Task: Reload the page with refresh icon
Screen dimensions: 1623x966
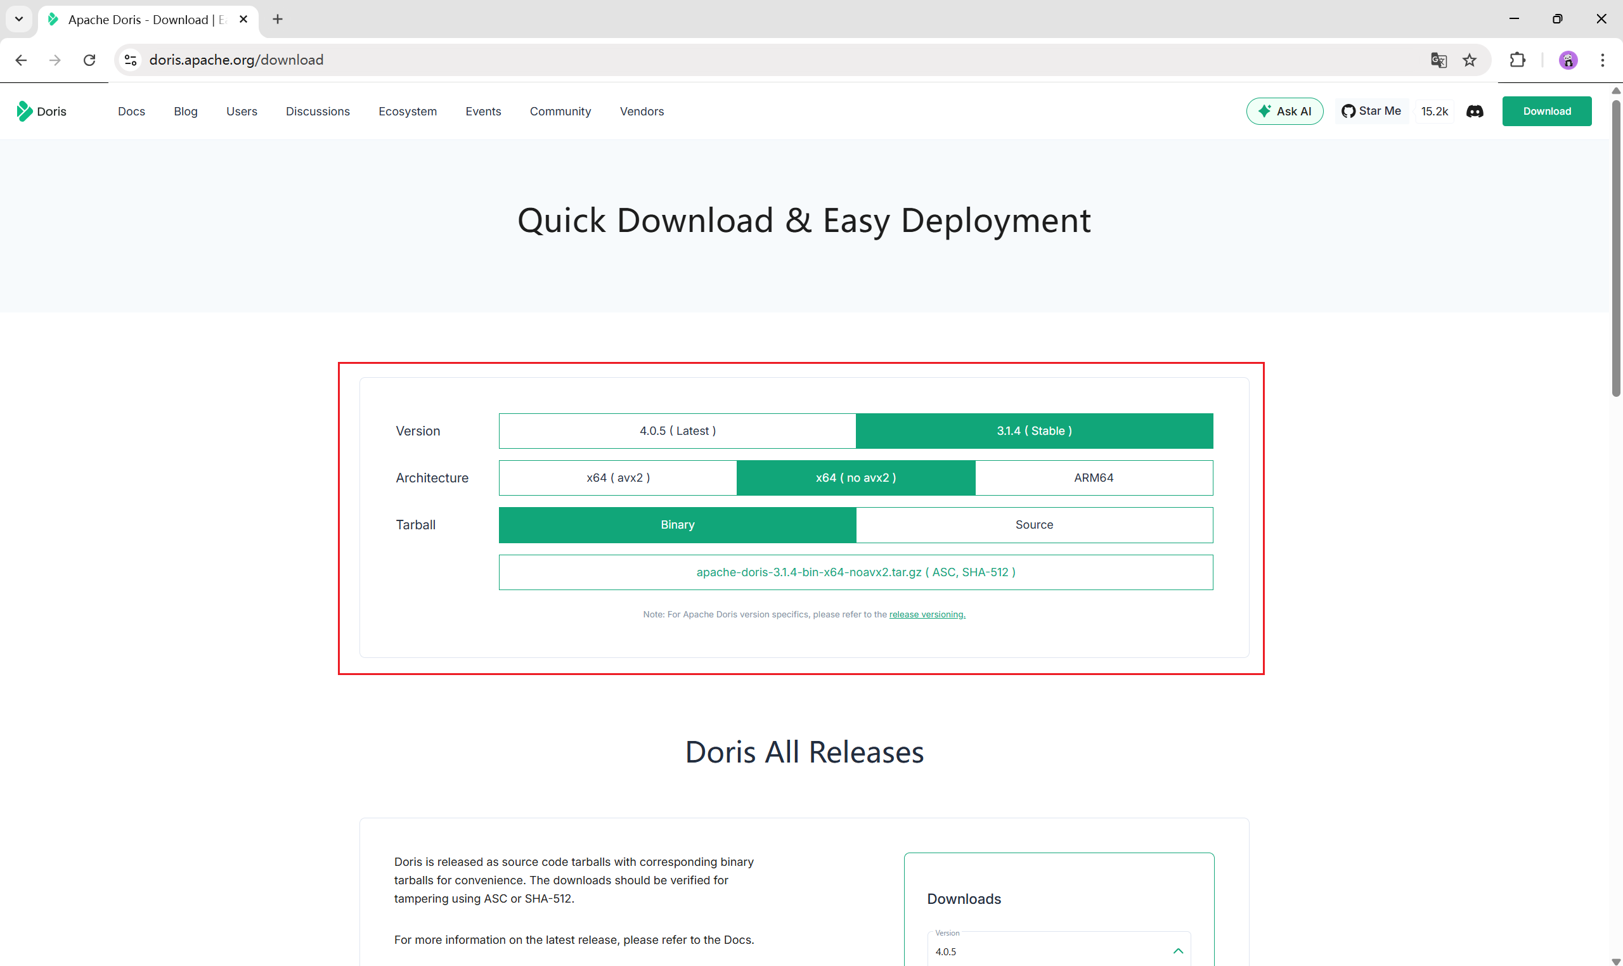Action: click(x=89, y=61)
